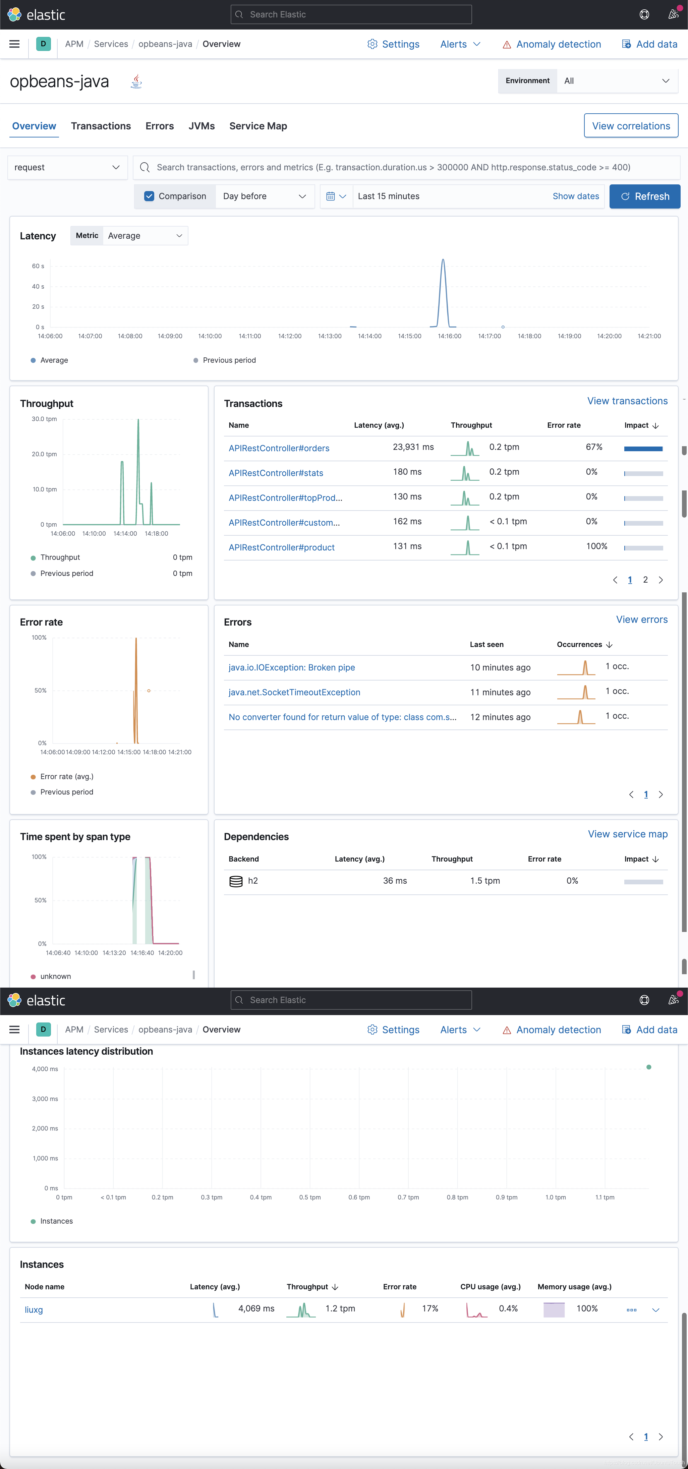Toggle Previous period in Throughput legend
Viewport: 688px width, 1469px height.
click(x=66, y=573)
